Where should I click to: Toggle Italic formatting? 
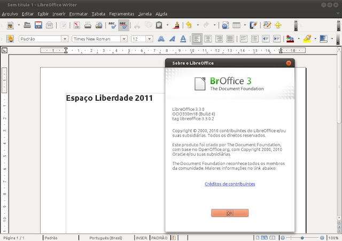172,39
